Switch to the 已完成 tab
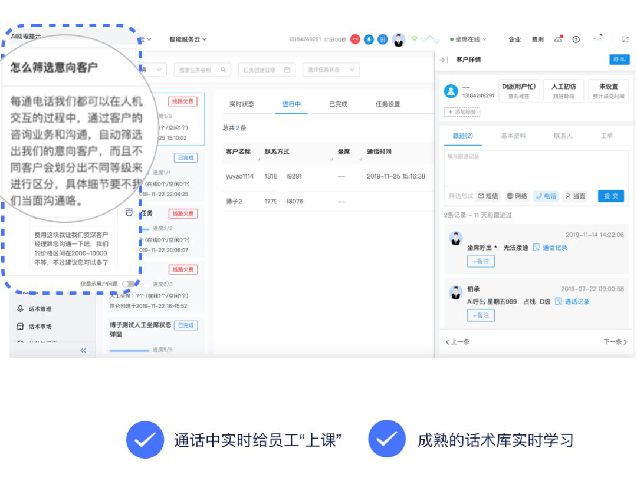 [x=338, y=104]
